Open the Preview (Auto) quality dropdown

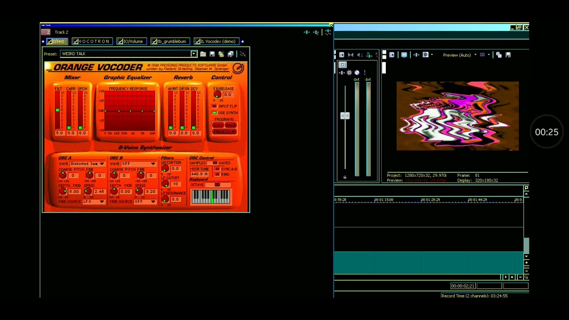475,55
